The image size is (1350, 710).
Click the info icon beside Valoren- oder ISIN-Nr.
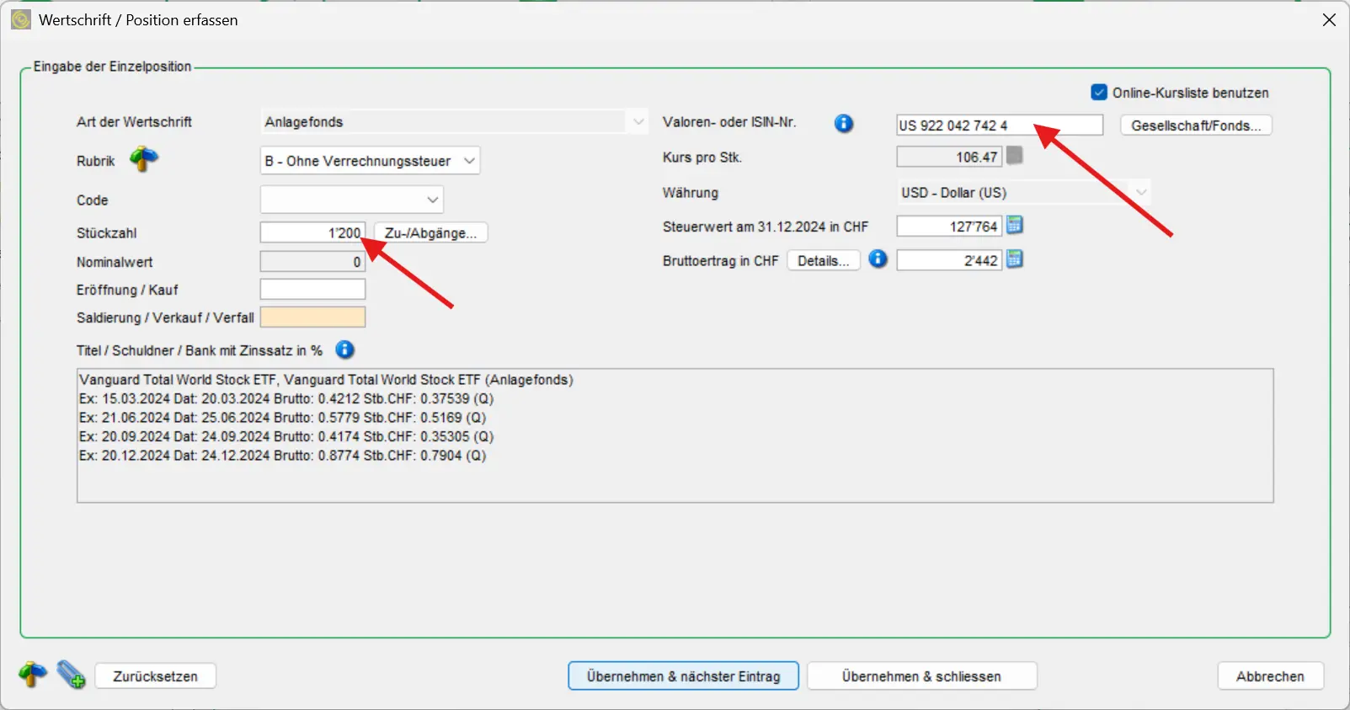coord(843,124)
